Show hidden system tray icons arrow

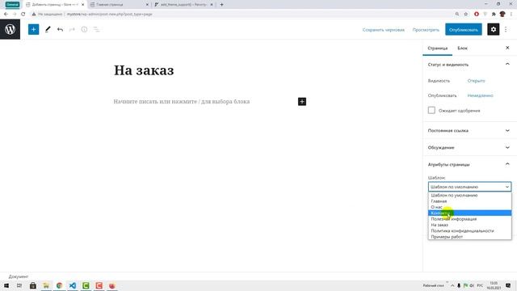click(x=452, y=285)
